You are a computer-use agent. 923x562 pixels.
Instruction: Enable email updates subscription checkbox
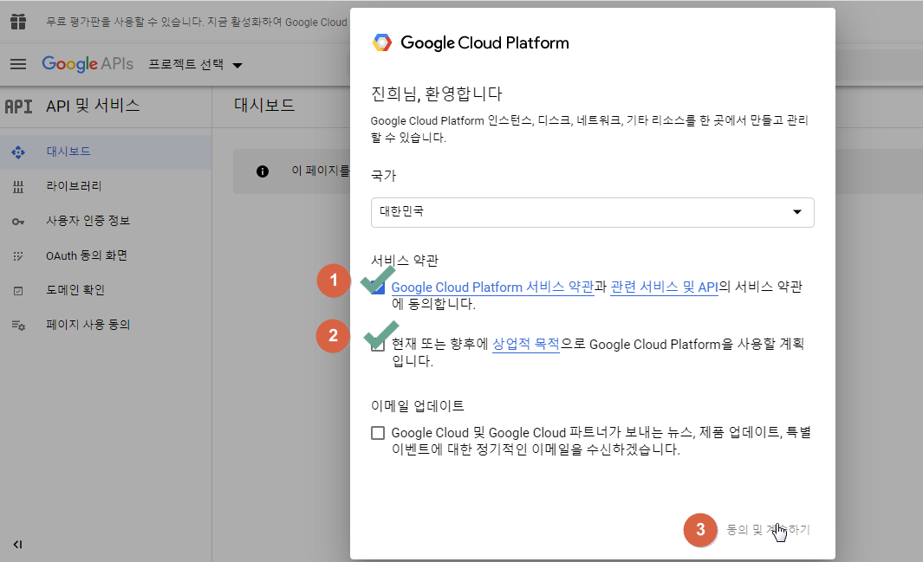point(377,433)
